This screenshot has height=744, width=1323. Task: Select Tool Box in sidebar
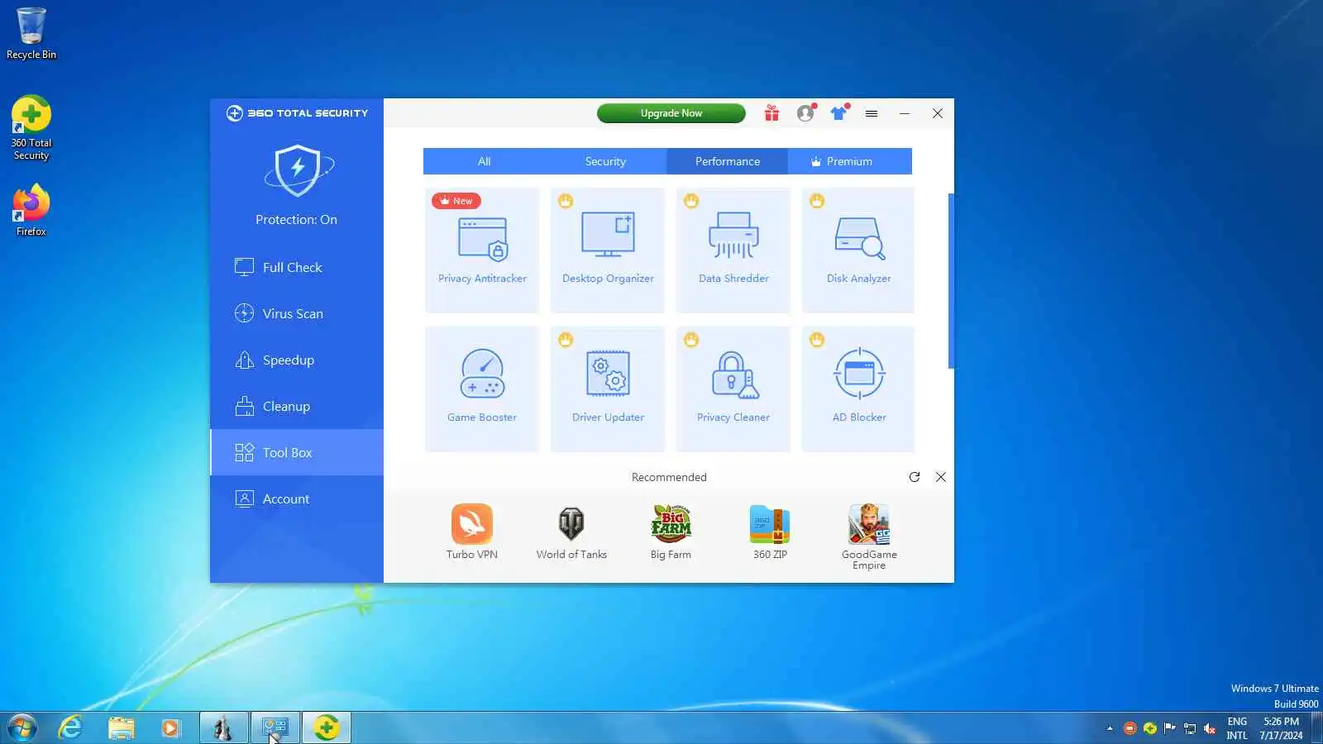pos(297,452)
